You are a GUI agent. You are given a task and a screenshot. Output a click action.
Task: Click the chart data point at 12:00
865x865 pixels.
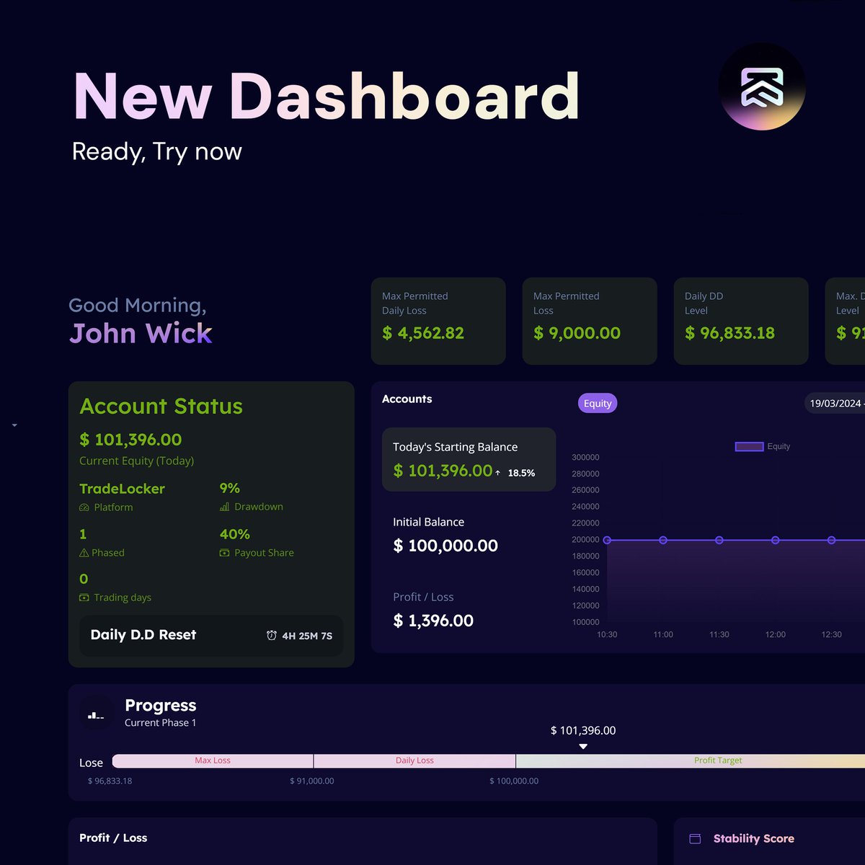coord(776,540)
